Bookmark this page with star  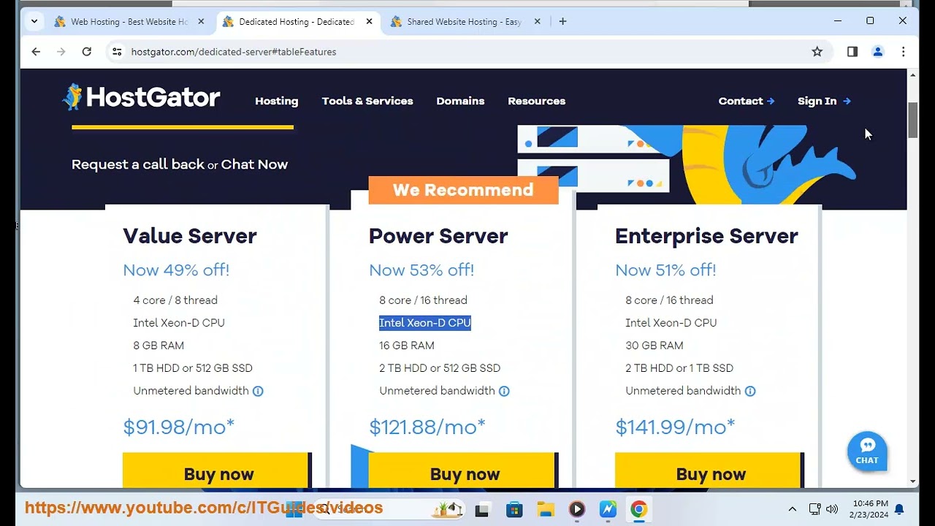(x=817, y=52)
